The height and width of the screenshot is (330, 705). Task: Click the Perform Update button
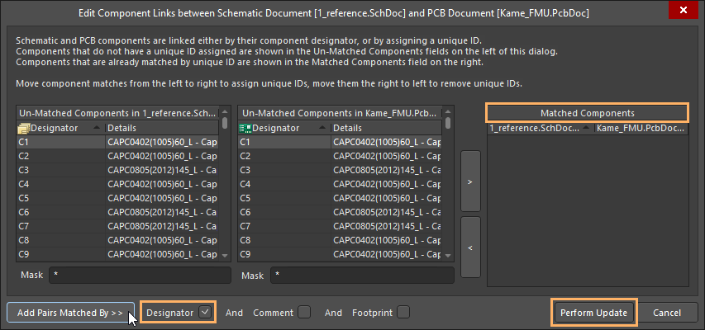[x=594, y=313]
